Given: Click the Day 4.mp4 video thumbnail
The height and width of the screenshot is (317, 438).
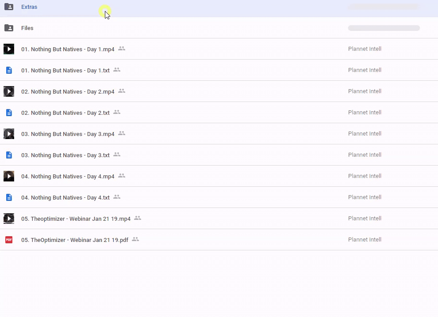Looking at the screenshot, I should click(9, 176).
